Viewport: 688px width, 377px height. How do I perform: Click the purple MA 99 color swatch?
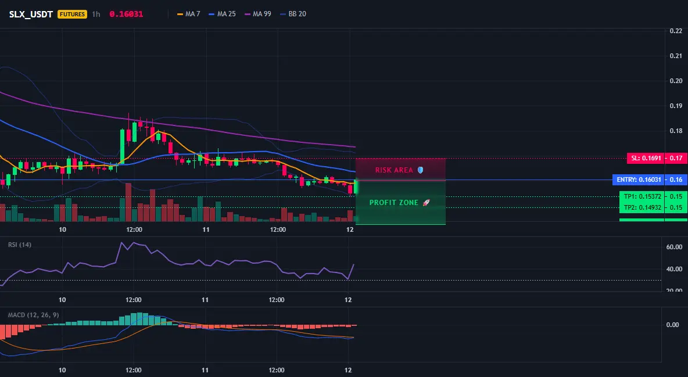[x=247, y=14]
